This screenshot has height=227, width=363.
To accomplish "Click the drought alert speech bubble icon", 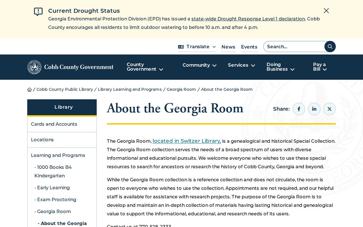I will 38,12.
